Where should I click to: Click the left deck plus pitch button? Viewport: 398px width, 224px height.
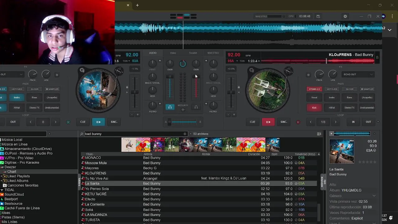[x=137, y=114]
